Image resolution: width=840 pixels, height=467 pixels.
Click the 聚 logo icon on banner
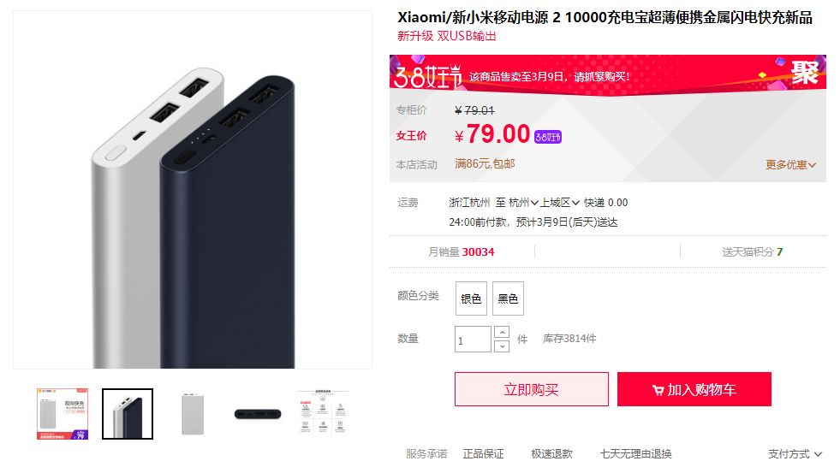click(805, 72)
